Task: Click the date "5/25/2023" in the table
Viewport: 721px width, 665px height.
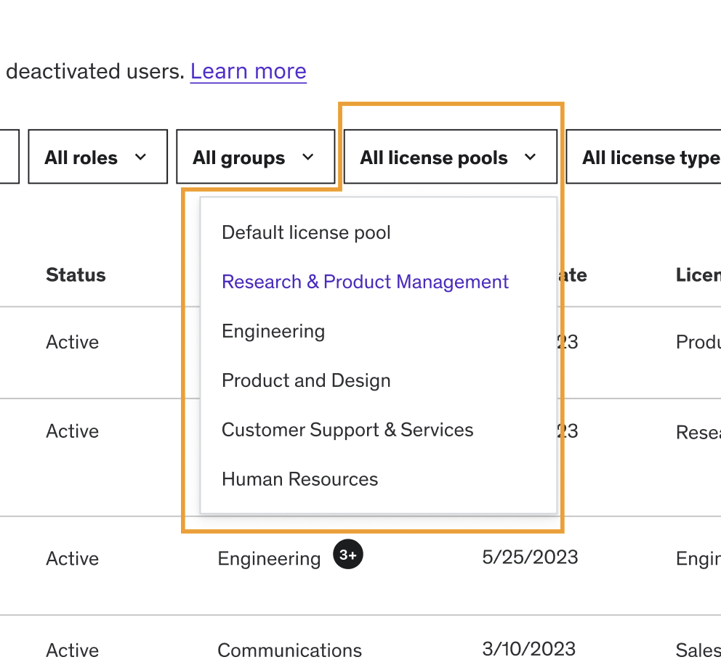Action: pyautogui.click(x=529, y=558)
